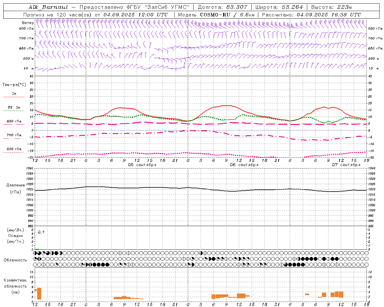
Task: Click the 700 гПа dash-dot legend entry
Action: point(14,135)
